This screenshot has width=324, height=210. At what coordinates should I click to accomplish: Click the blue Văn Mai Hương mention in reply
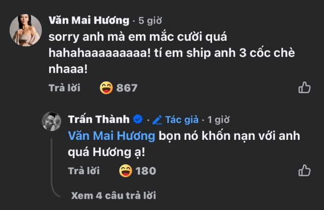pyautogui.click(x=111, y=135)
